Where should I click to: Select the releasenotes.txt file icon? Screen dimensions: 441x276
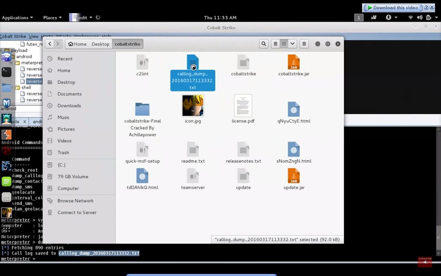[x=243, y=149]
